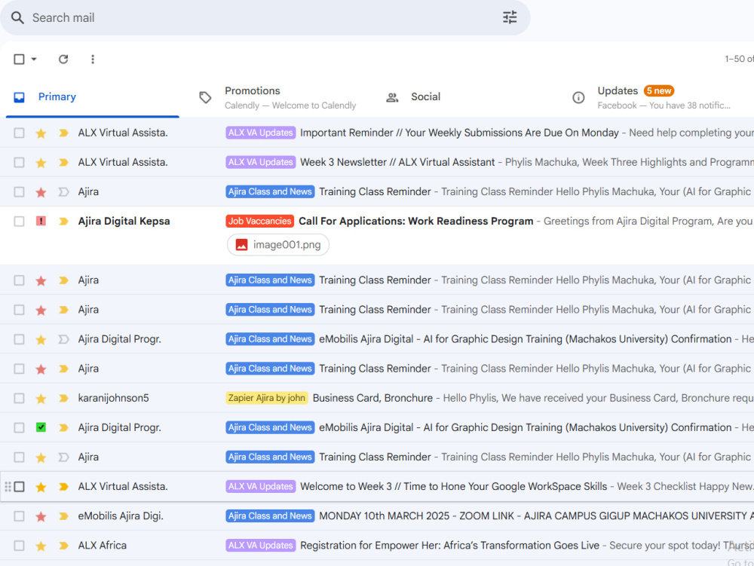Toggle the yellow star on karanijohnson5 email

click(x=41, y=399)
